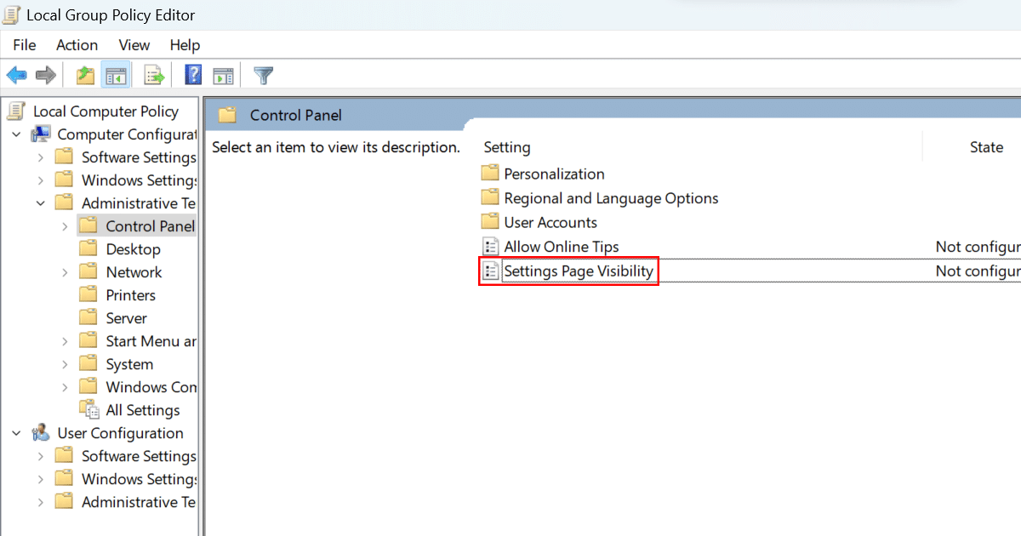
Task: Collapse the User Configuration node
Action: point(17,433)
